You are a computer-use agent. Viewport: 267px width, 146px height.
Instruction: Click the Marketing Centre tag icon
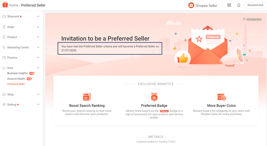(4, 47)
